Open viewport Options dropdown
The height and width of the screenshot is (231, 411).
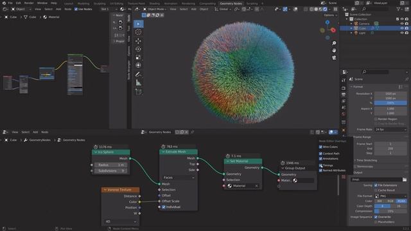[330, 15]
